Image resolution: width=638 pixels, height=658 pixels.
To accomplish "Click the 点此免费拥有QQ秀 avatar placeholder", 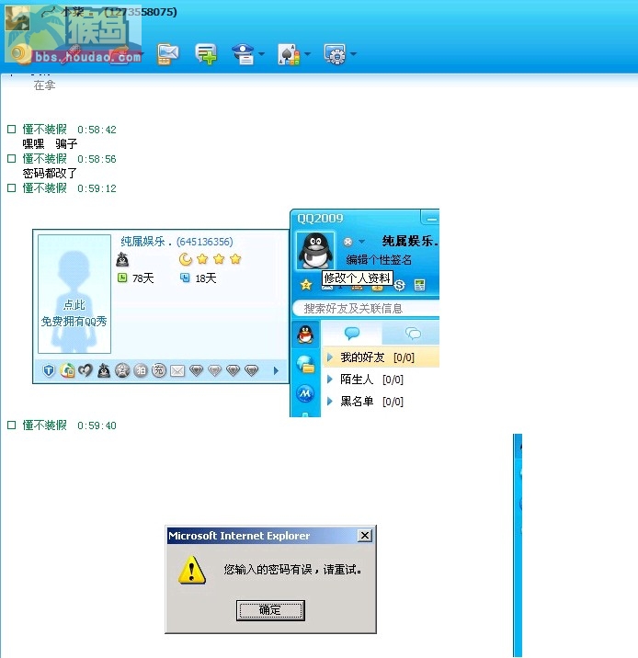I will 74,294.
